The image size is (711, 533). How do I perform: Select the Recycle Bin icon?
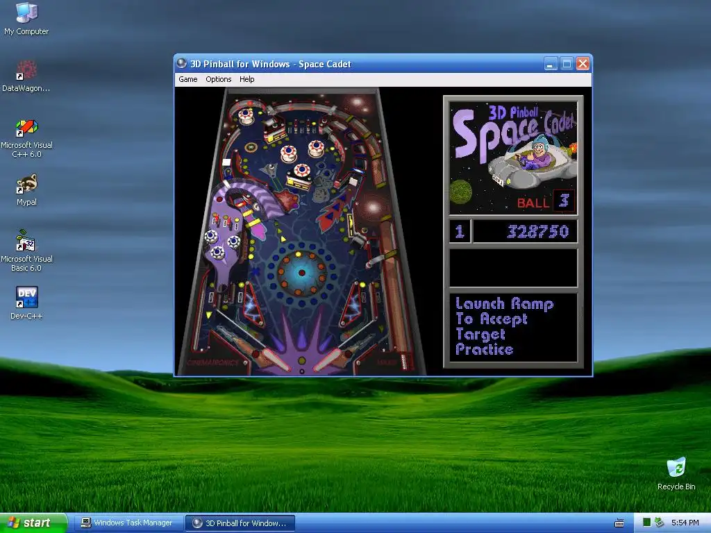point(676,473)
